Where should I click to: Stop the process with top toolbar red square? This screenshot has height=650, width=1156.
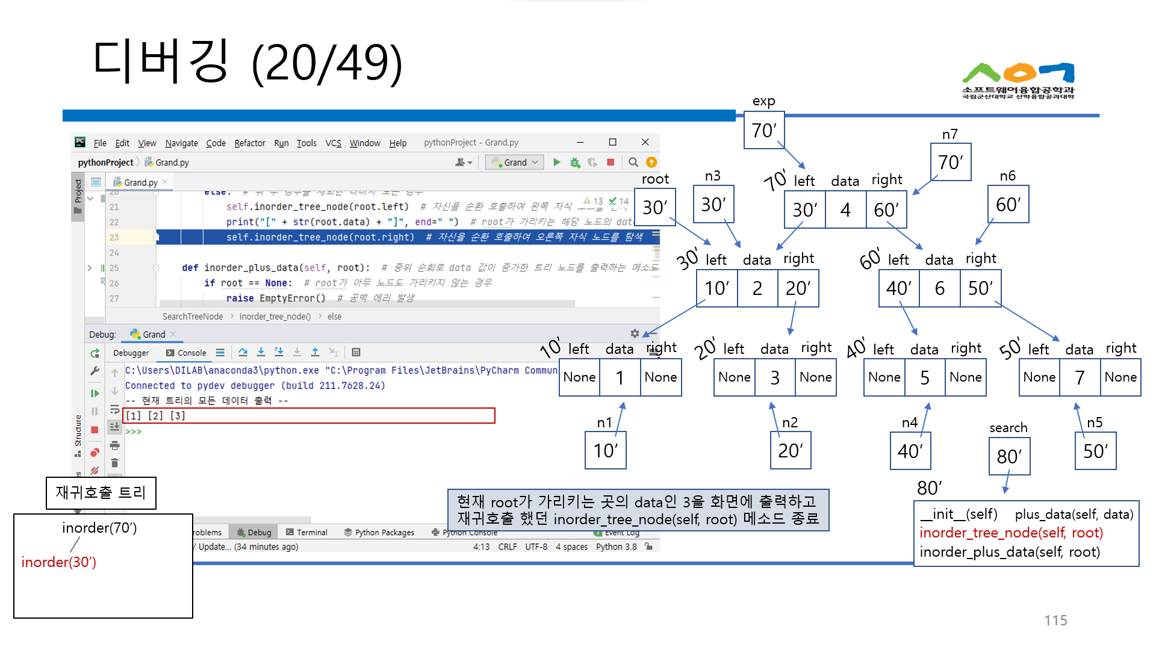[x=611, y=162]
